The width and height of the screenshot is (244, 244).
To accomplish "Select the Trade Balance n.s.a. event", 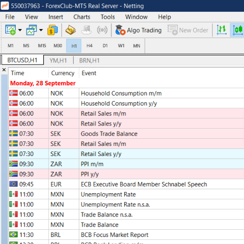I will pos(126,215).
